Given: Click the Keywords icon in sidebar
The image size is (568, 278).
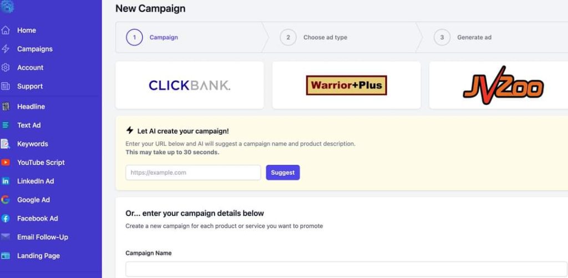Looking at the screenshot, I should (6, 144).
